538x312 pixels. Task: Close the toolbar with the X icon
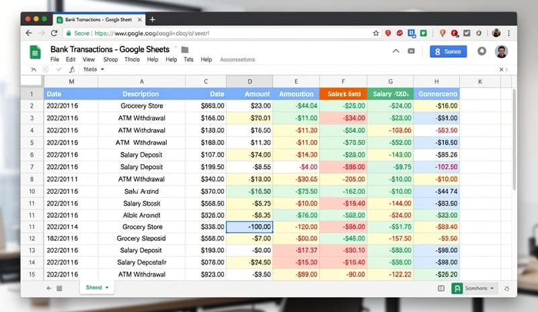pyautogui.click(x=501, y=69)
